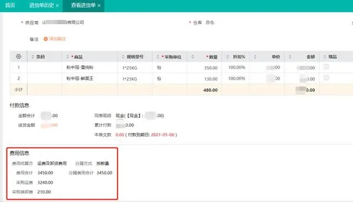Sort by the 商品 column arrows

pos(67,57)
